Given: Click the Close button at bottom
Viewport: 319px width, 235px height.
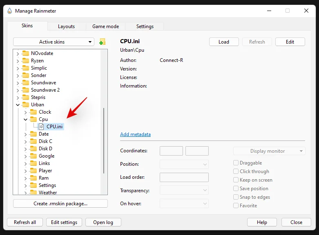Looking at the screenshot, I should click(x=296, y=222).
